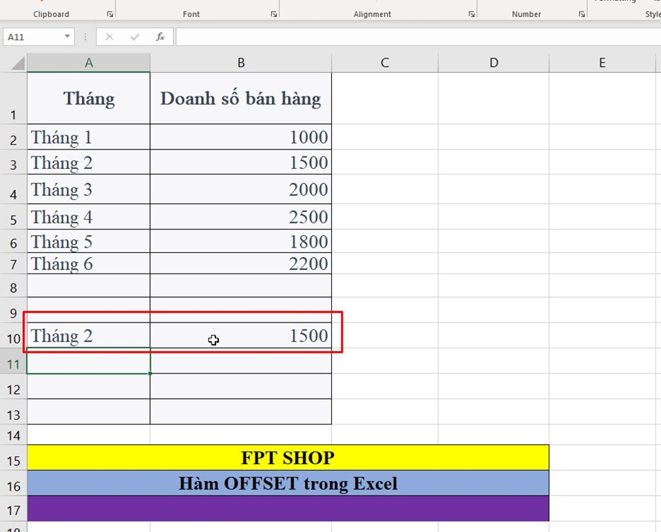The height and width of the screenshot is (532, 661).
Task: Click the yellow 'FPT SHOP' merged cell
Action: [x=288, y=458]
